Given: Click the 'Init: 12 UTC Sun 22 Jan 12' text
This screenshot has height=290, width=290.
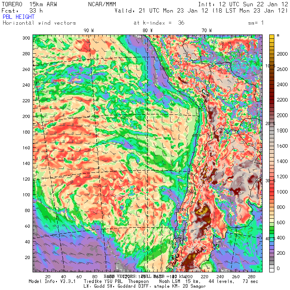Looking at the screenshot, I should [243, 4].
